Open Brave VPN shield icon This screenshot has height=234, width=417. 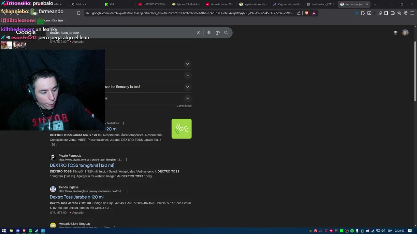(406, 13)
